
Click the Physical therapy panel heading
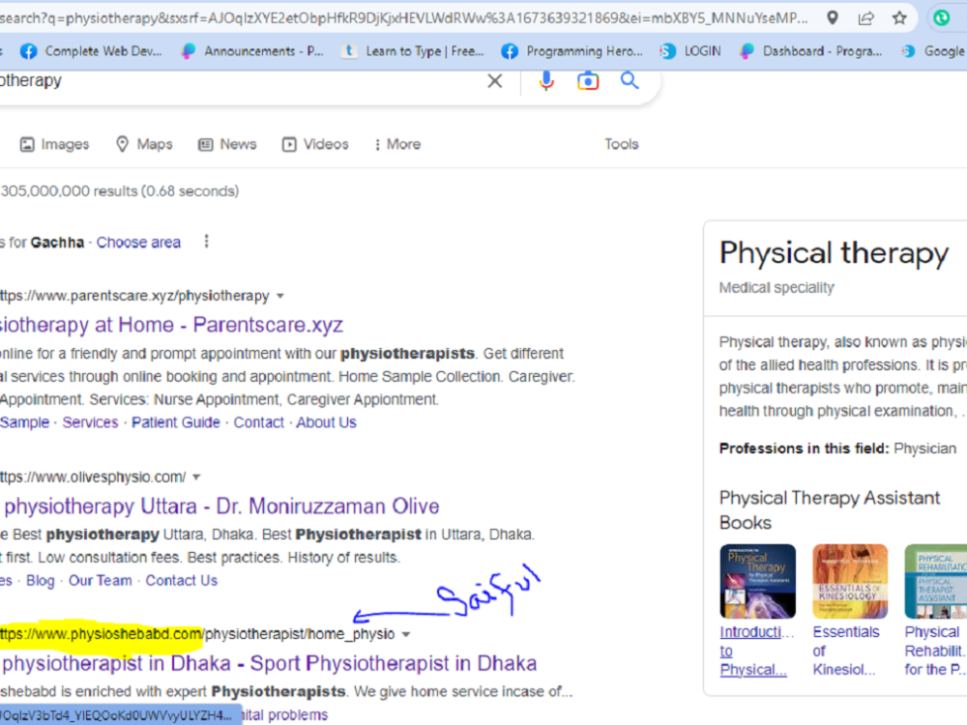[x=834, y=254]
